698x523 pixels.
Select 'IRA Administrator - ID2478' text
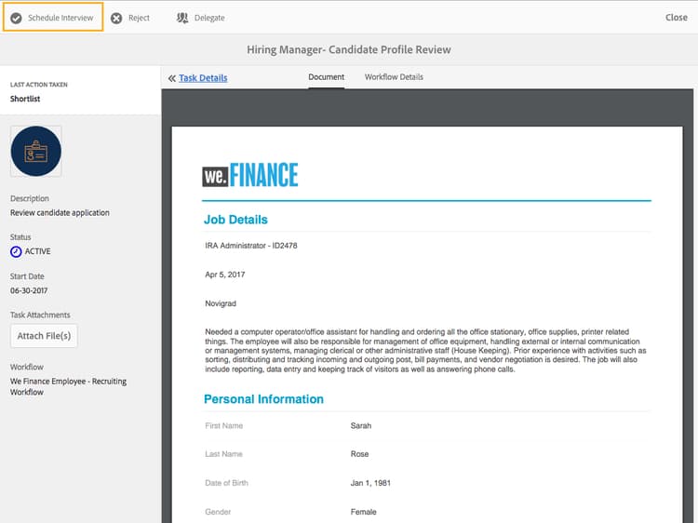251,246
